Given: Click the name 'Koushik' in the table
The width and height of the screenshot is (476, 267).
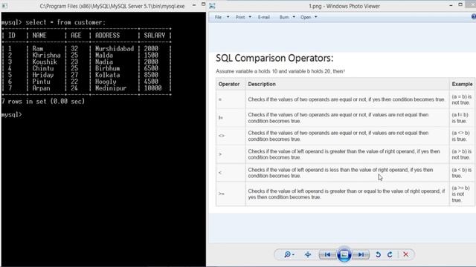Looking at the screenshot, I should pyautogui.click(x=45, y=62).
